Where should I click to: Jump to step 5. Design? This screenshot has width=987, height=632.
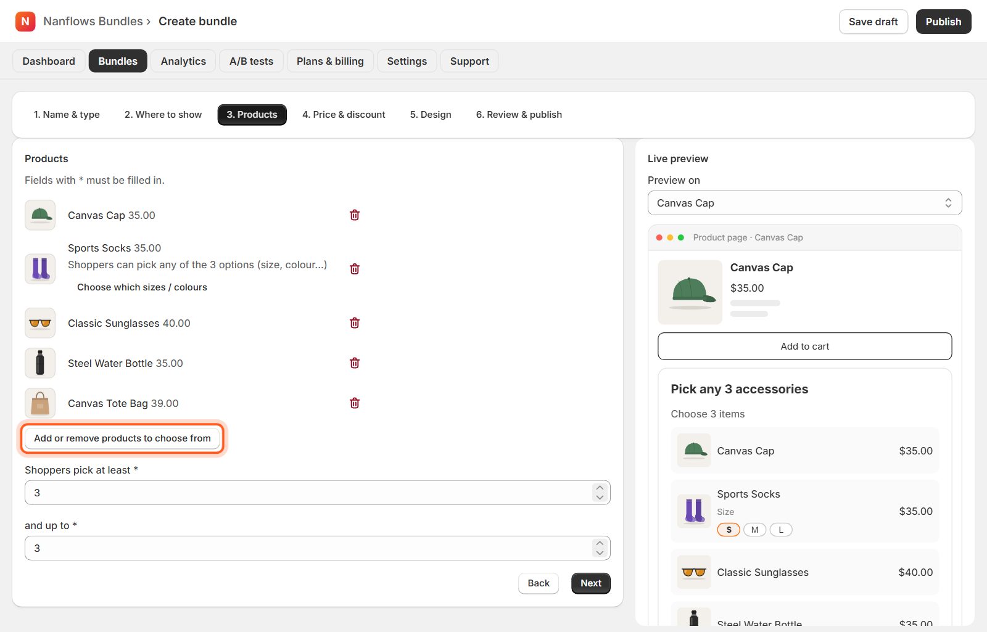point(431,115)
